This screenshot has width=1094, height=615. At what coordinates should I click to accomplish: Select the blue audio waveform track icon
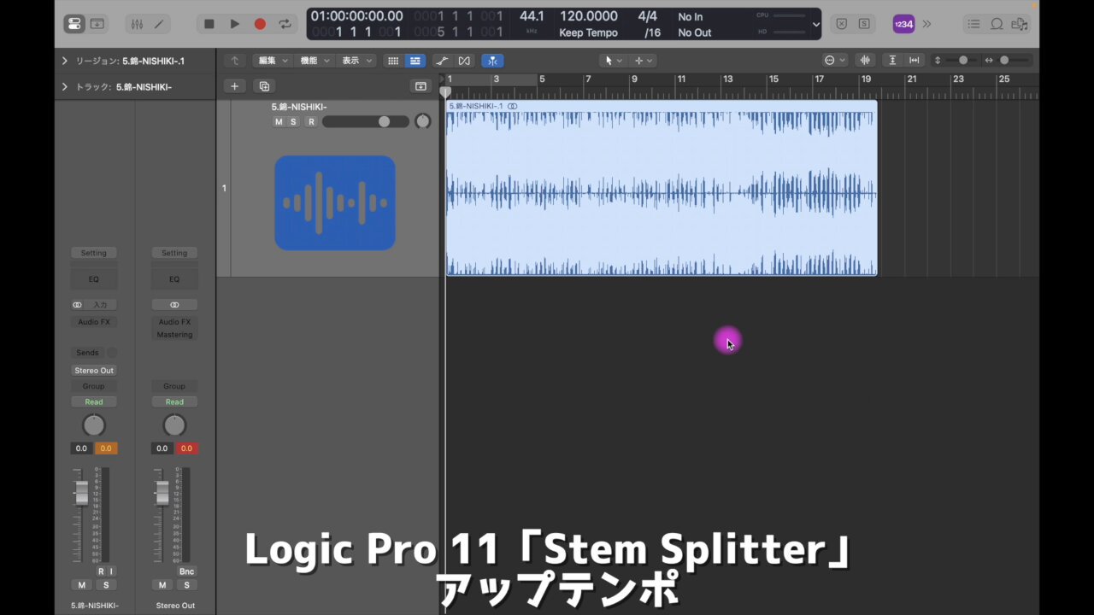tap(335, 203)
